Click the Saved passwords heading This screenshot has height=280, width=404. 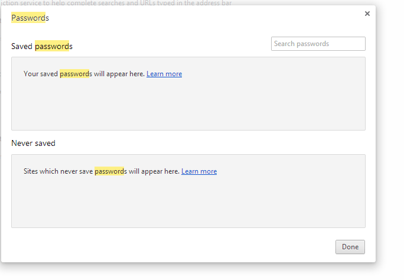42,46
